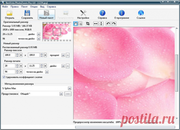Select the crop tool

tap(88, 24)
